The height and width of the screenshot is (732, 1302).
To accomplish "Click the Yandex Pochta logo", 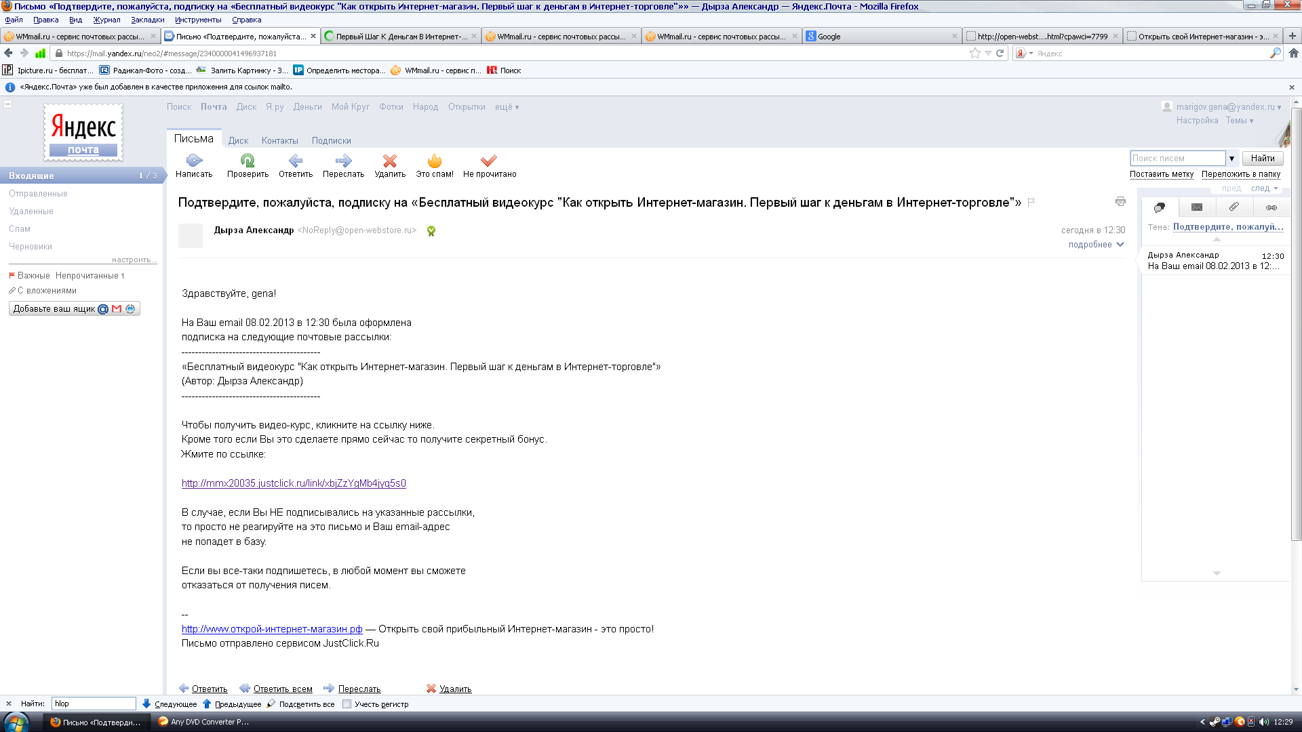I will click(x=83, y=132).
